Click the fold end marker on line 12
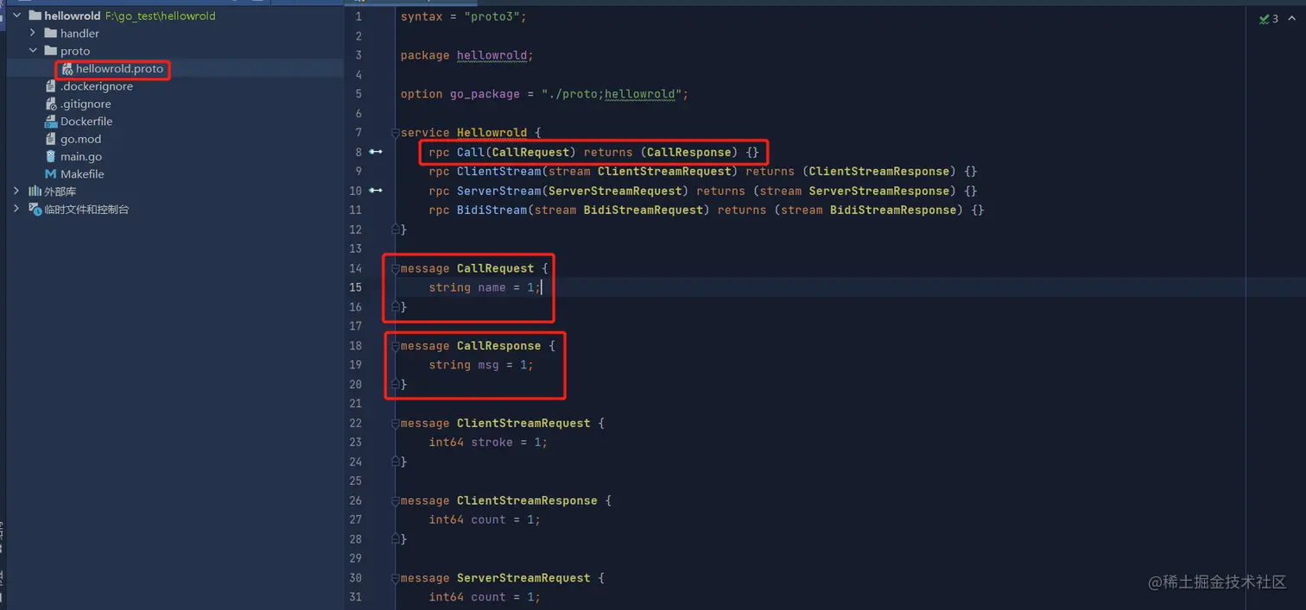 pyautogui.click(x=396, y=230)
